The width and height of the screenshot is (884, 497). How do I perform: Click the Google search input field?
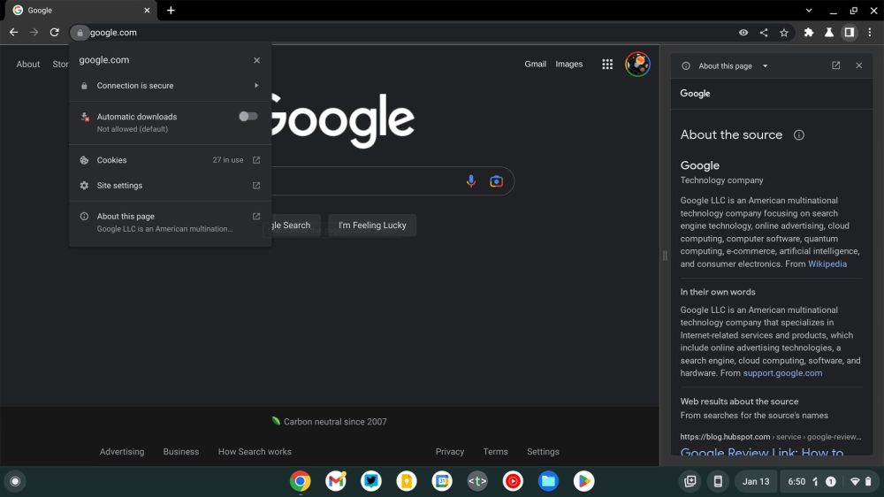tap(371, 181)
